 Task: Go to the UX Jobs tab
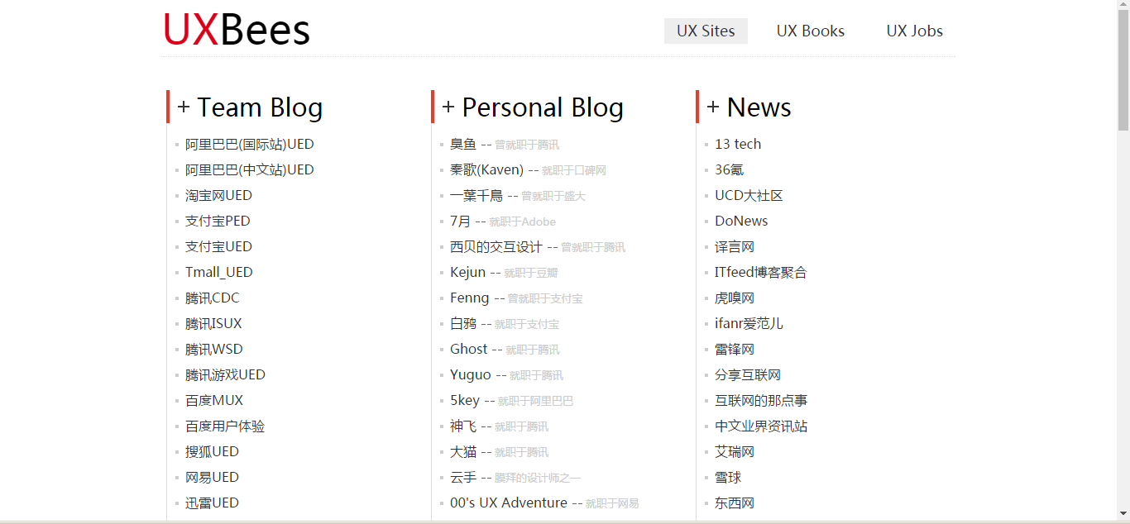pos(915,31)
